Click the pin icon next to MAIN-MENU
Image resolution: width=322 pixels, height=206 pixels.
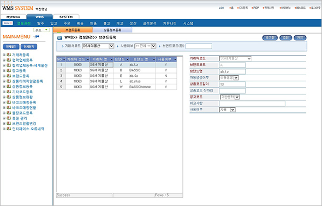click(37, 37)
